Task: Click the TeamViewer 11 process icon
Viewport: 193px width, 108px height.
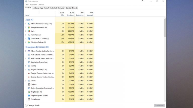Action: 29,39
